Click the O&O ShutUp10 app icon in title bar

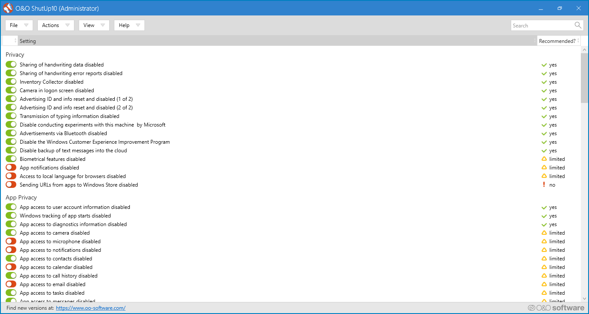[x=8, y=8]
